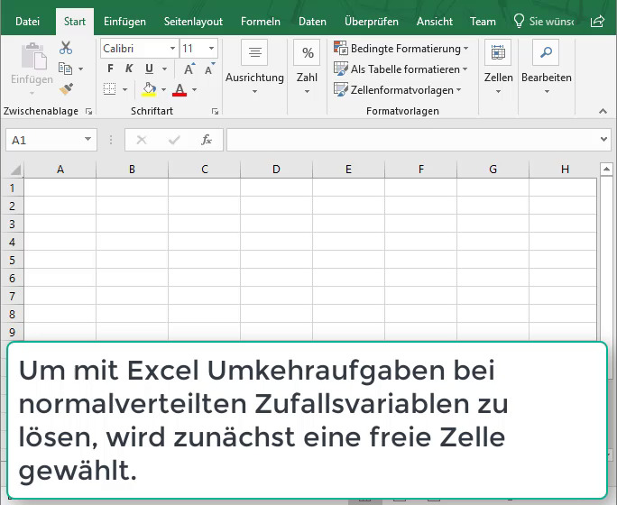Open Bedingte Formatierung menu

[x=401, y=49]
